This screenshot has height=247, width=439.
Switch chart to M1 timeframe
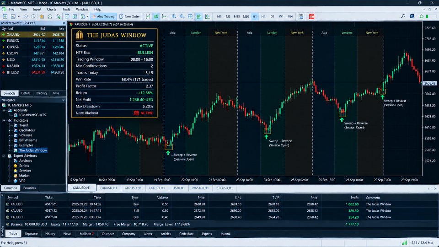tap(219, 16)
